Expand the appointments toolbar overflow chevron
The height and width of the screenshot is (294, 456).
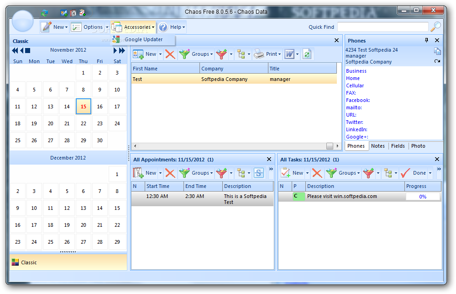click(x=271, y=169)
